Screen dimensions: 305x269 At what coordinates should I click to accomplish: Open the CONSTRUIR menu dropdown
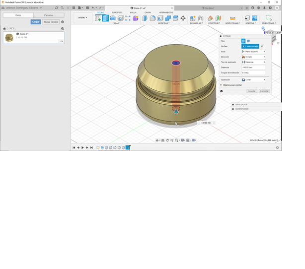tap(214, 23)
